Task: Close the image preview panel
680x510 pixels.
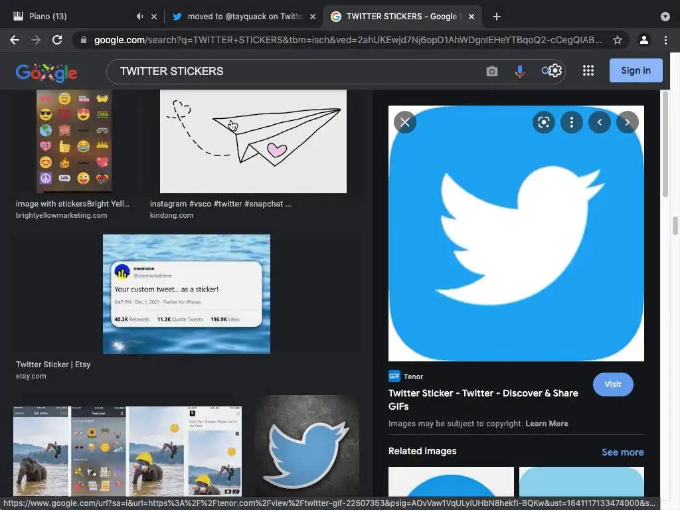Action: [x=404, y=122]
